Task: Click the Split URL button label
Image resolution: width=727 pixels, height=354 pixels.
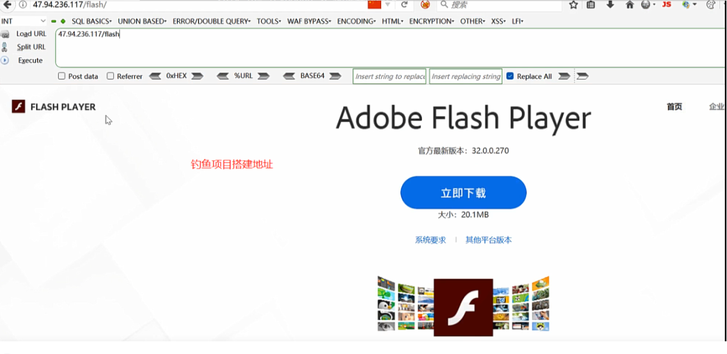Action: [32, 47]
